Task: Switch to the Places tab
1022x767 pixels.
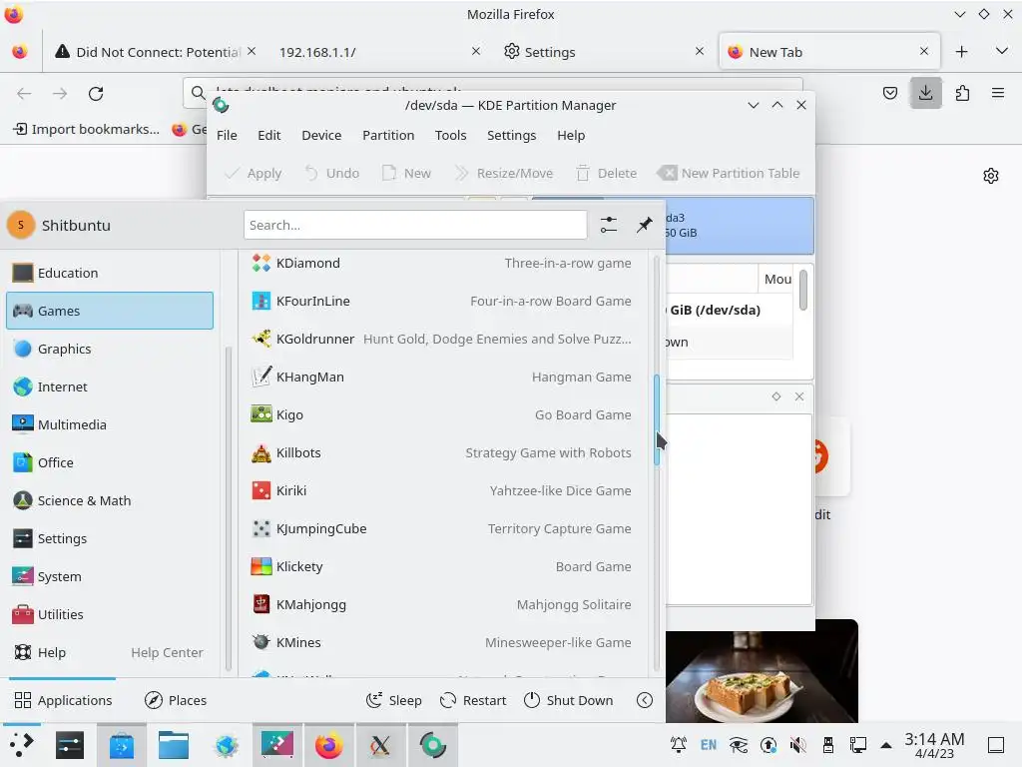Action: 176,700
